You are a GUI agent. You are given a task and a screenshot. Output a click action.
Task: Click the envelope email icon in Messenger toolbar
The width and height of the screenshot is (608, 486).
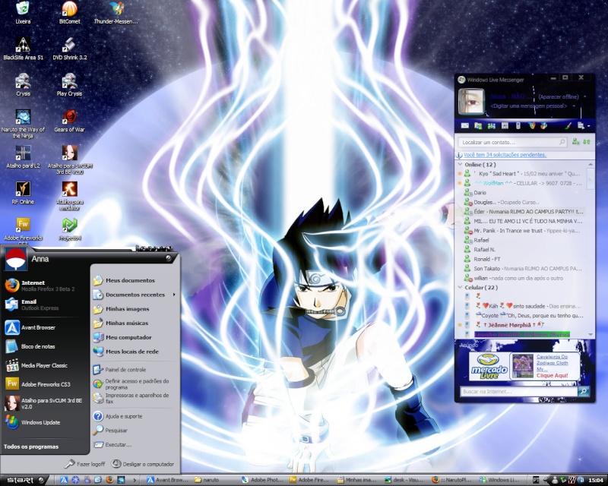[464, 125]
